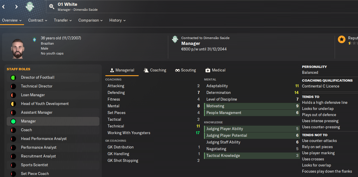Select the Assistant Manager staff role

(x=37, y=113)
